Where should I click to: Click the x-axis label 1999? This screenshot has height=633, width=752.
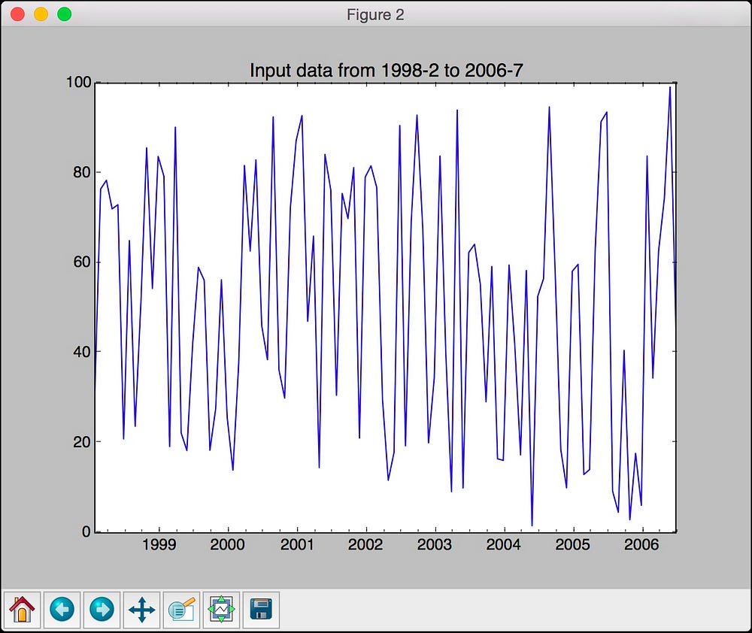(x=159, y=545)
